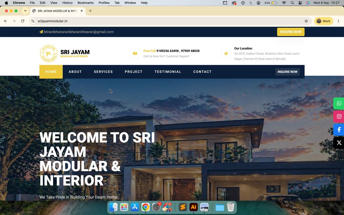Open Adobe Illustrator from the Dock
This screenshot has height=215, width=344.
tap(193, 207)
